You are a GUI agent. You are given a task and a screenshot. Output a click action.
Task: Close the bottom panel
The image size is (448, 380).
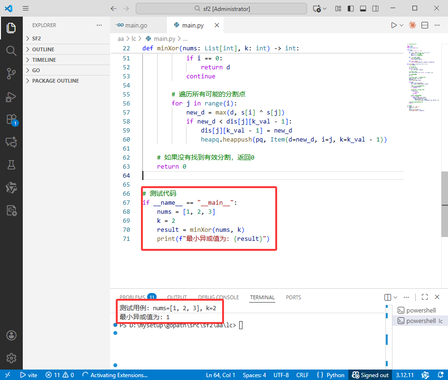(x=437, y=297)
